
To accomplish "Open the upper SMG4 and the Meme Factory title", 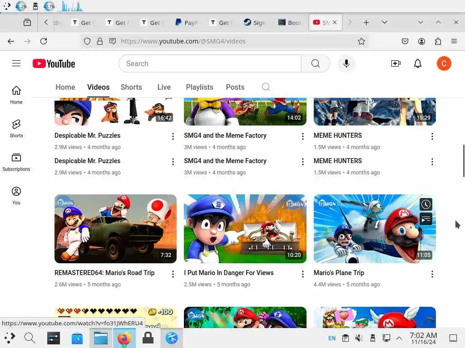I will pos(225,135).
